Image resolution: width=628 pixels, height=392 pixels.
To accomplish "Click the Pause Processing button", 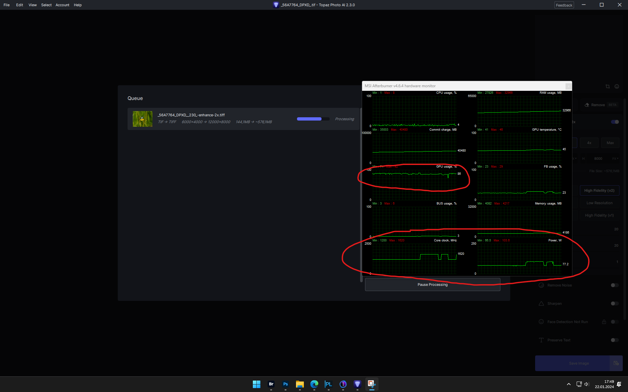I will tap(432, 285).
